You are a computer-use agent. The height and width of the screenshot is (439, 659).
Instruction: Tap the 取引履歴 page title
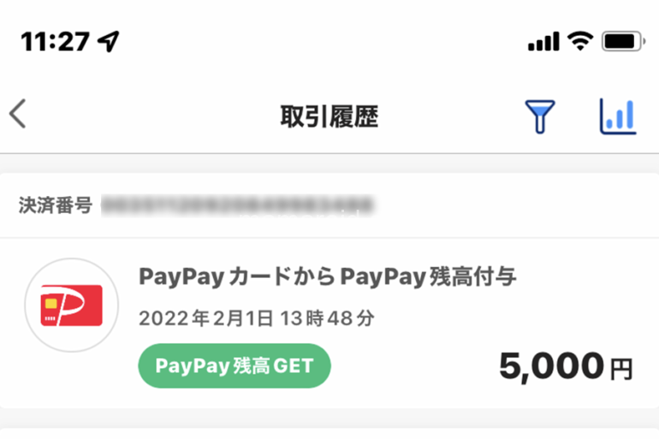tap(329, 116)
